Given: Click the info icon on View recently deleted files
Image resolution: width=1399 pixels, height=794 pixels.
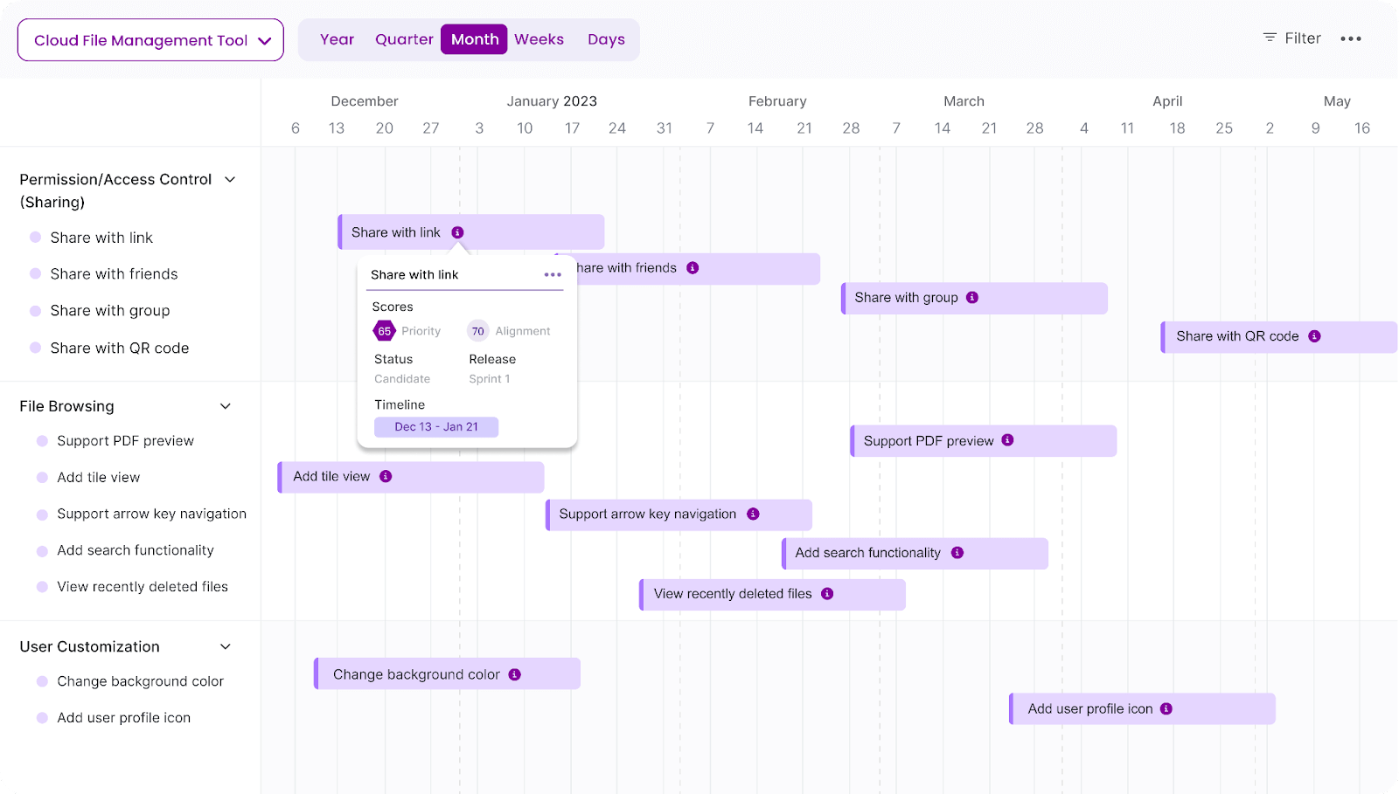Looking at the screenshot, I should coord(825,594).
